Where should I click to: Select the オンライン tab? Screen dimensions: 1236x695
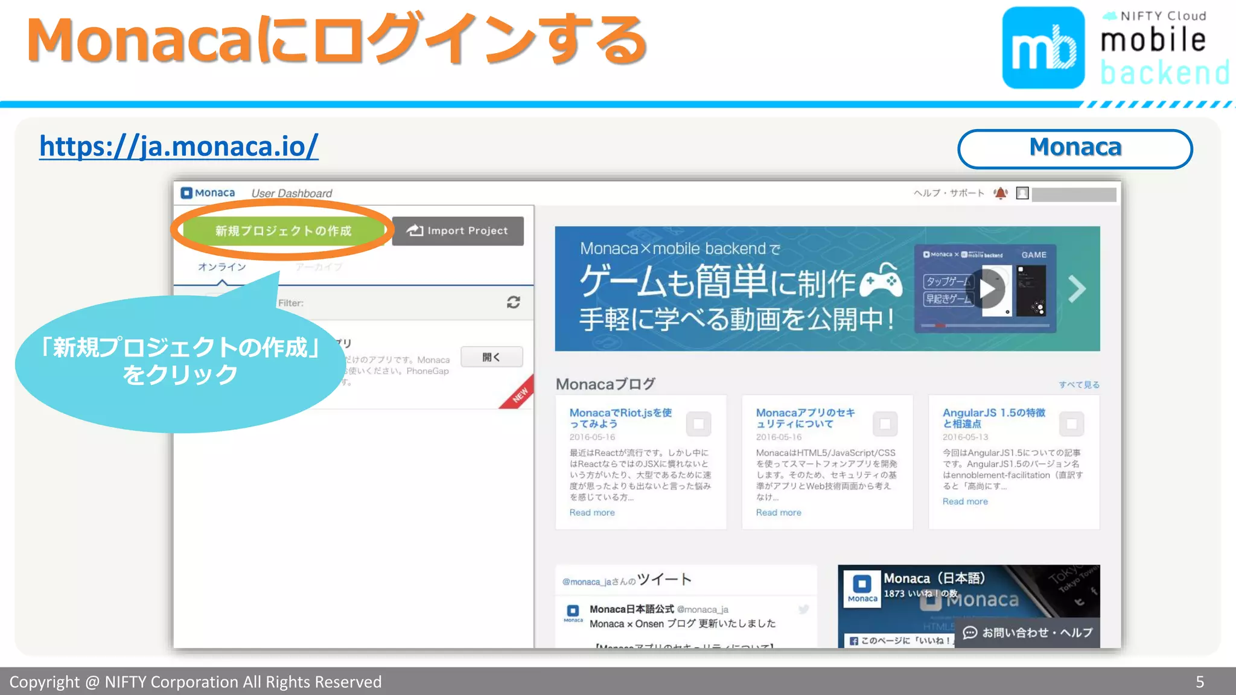pyautogui.click(x=222, y=267)
